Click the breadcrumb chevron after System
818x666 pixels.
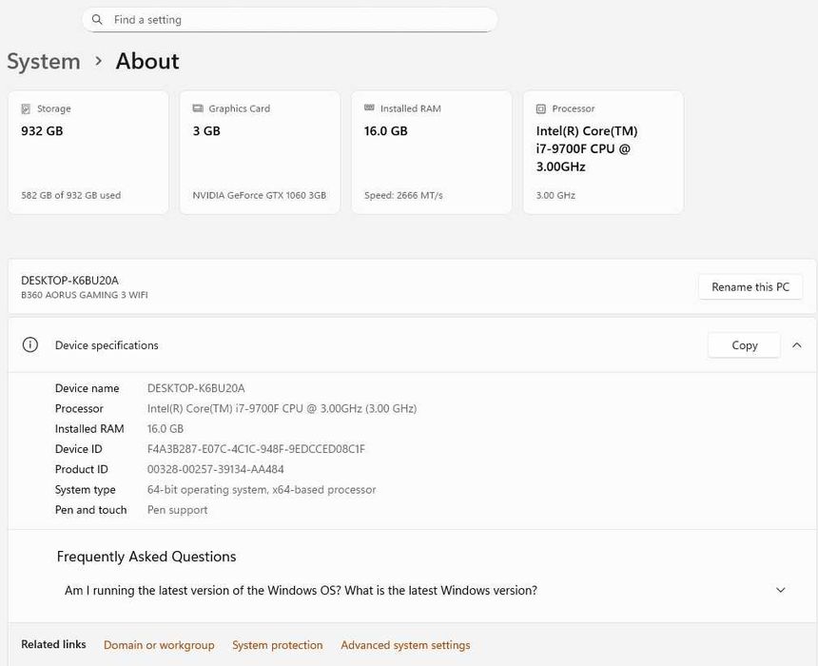tap(98, 61)
